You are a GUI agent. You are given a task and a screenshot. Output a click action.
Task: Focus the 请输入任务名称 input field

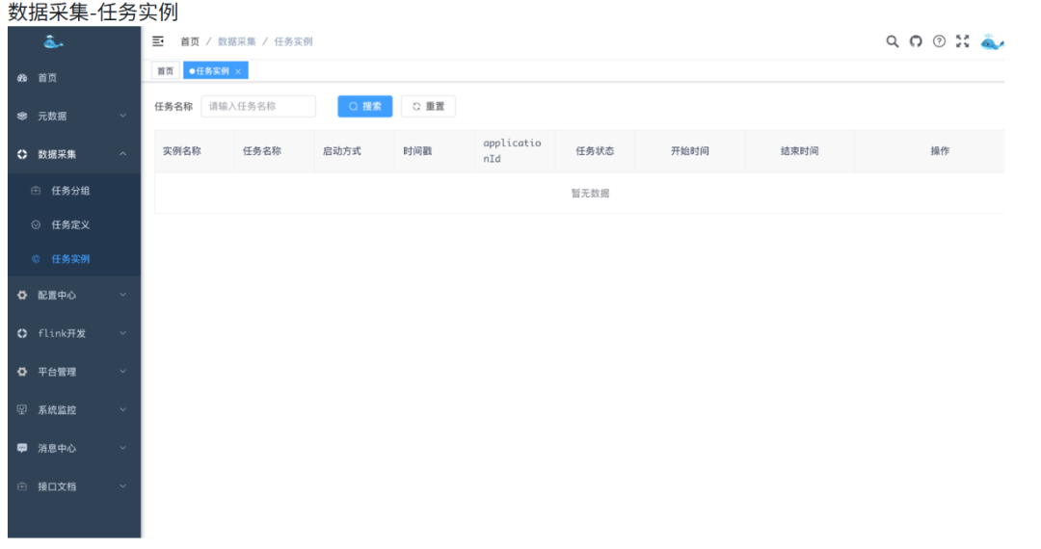click(x=258, y=106)
